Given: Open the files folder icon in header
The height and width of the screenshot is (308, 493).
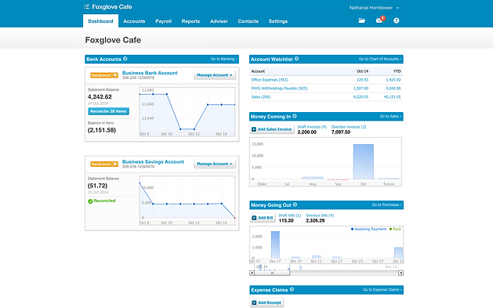Looking at the screenshot, I should (x=362, y=20).
